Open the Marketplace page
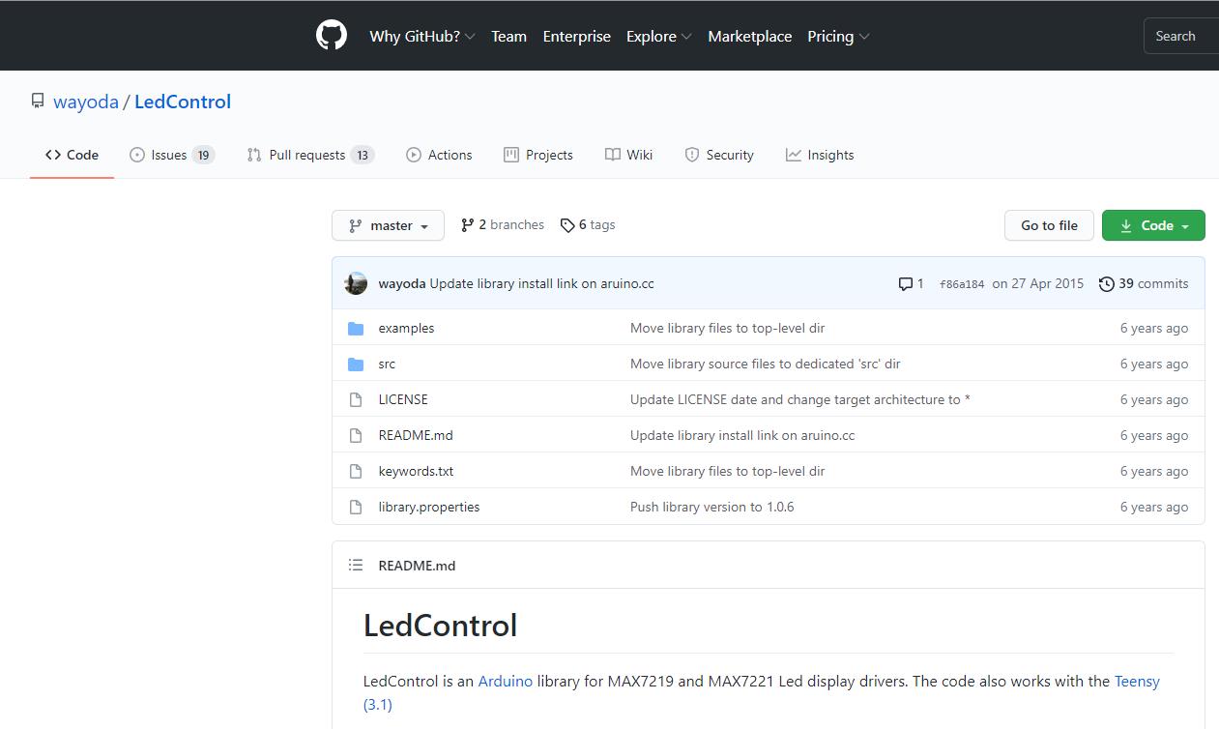This screenshot has height=729, width=1219. 749,36
